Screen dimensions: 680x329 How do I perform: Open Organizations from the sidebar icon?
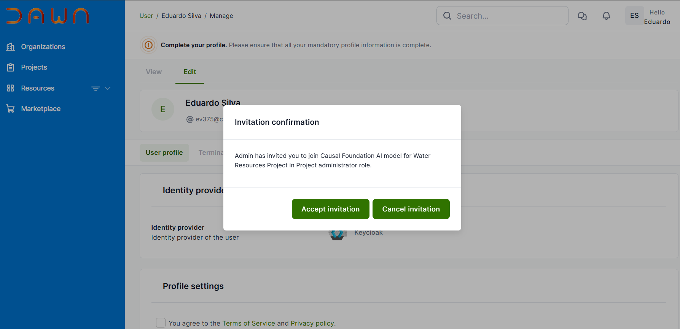coord(11,47)
